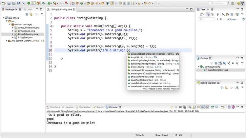
Task: Click the Quick Access search field
Action: (x=218, y=3)
